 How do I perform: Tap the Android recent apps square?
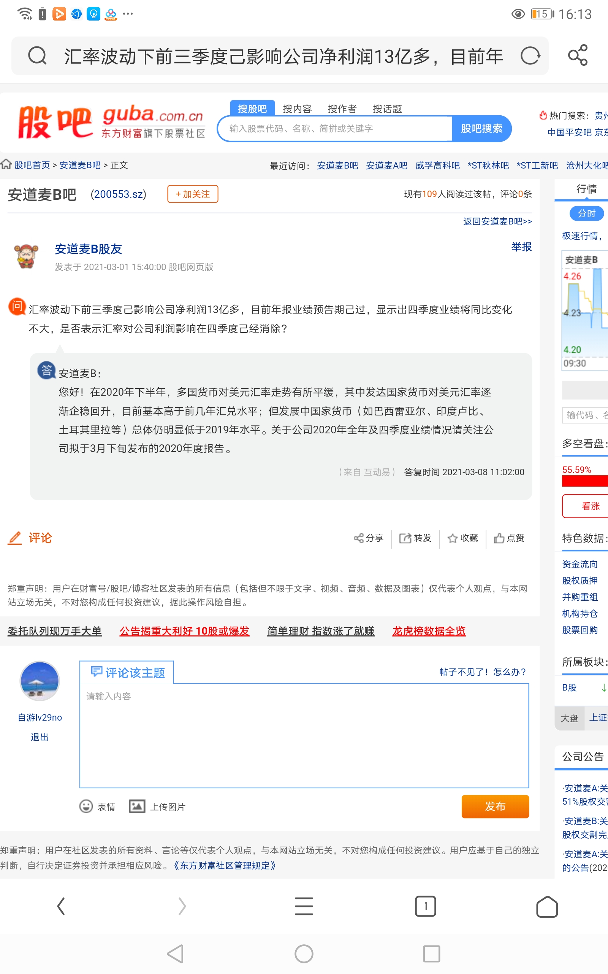(x=431, y=953)
